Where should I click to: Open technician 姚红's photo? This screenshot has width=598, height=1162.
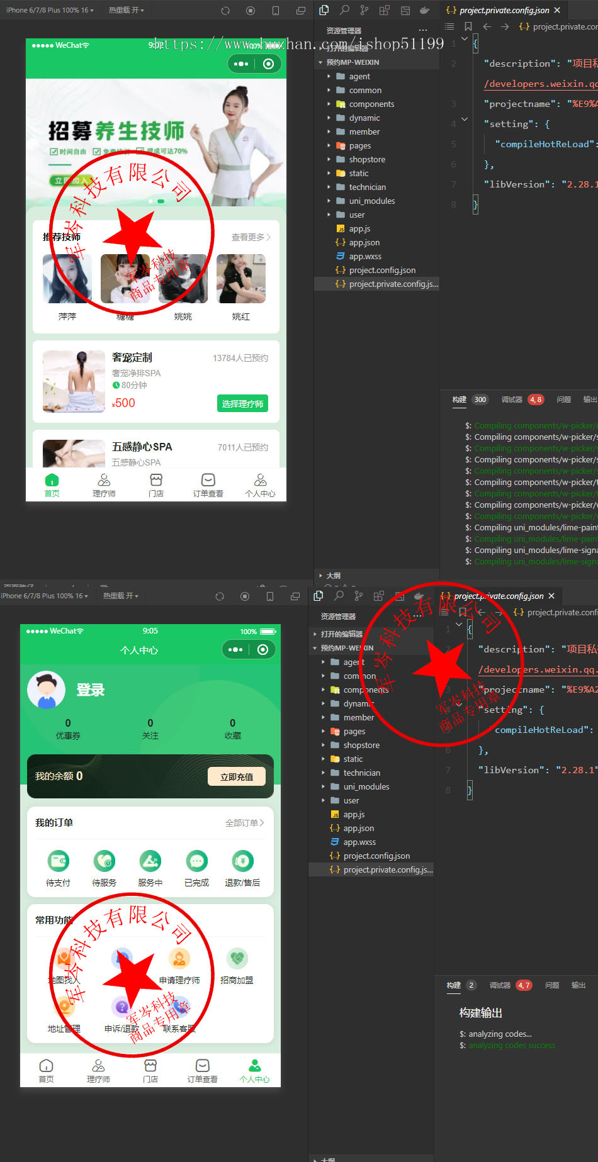pyautogui.click(x=241, y=279)
